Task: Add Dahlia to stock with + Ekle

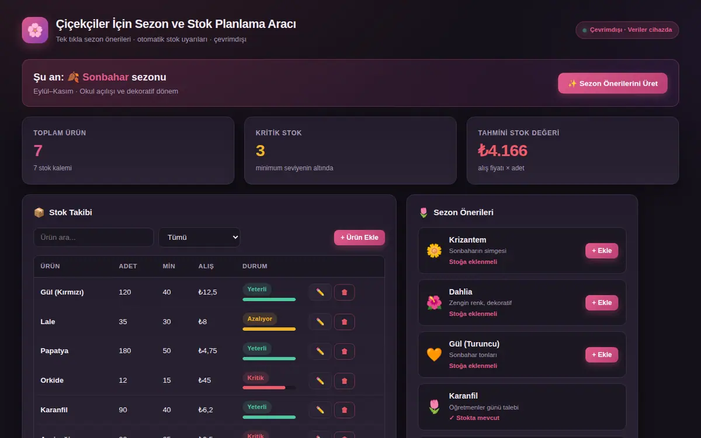Action: [602, 303]
